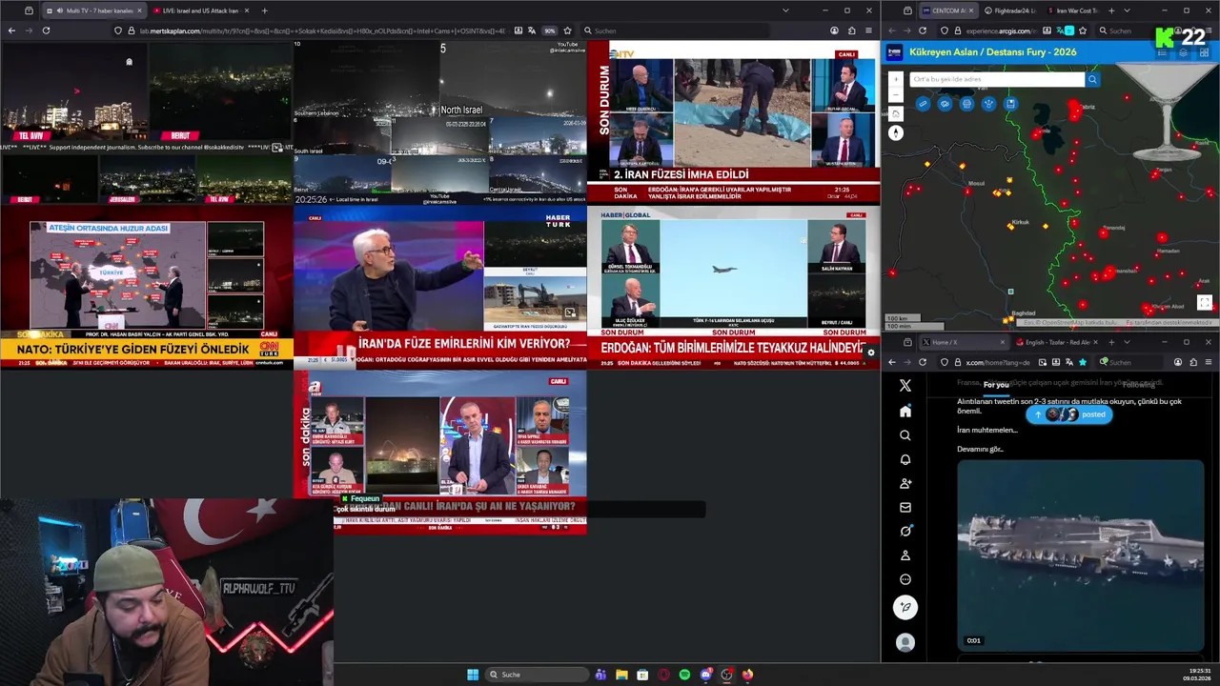Open File Explorer from the taskbar
This screenshot has height=686, width=1220.
tap(621, 675)
